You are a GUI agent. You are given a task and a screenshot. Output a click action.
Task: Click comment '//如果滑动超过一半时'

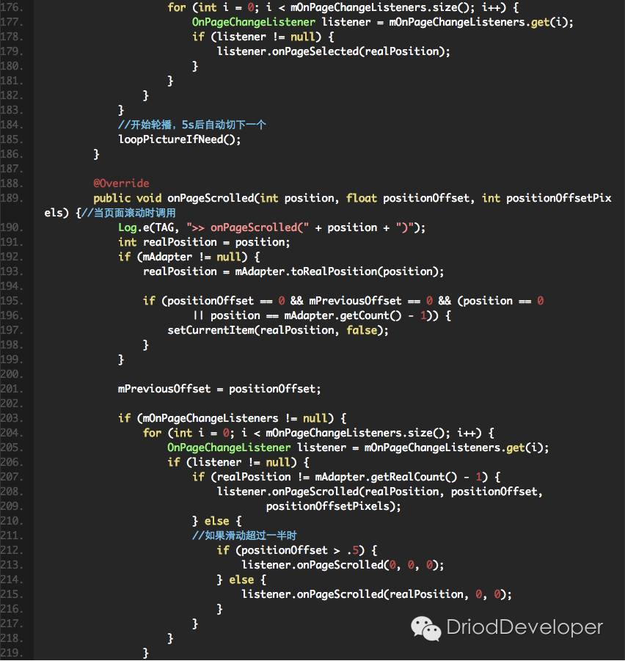[x=244, y=536]
